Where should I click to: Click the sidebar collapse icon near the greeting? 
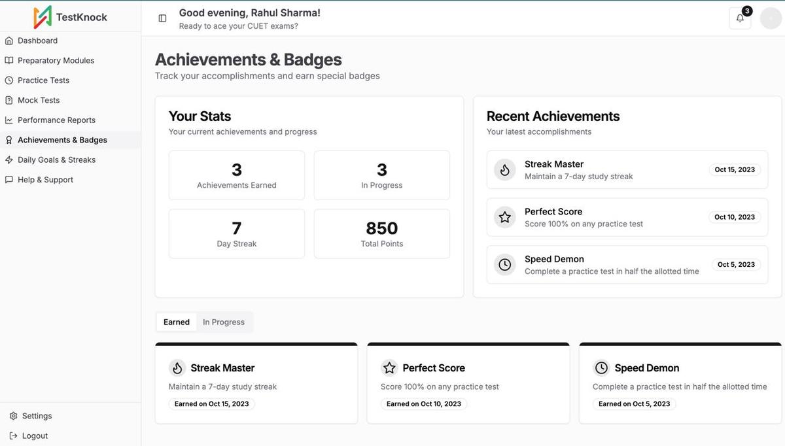pyautogui.click(x=162, y=18)
